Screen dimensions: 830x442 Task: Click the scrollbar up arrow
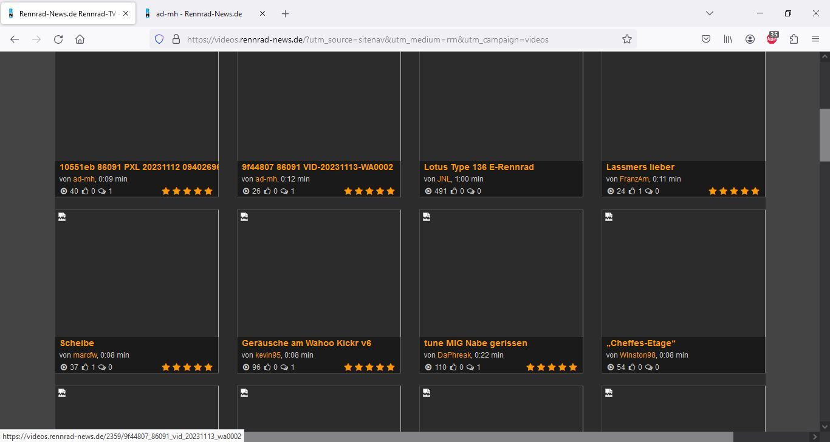tap(825, 57)
